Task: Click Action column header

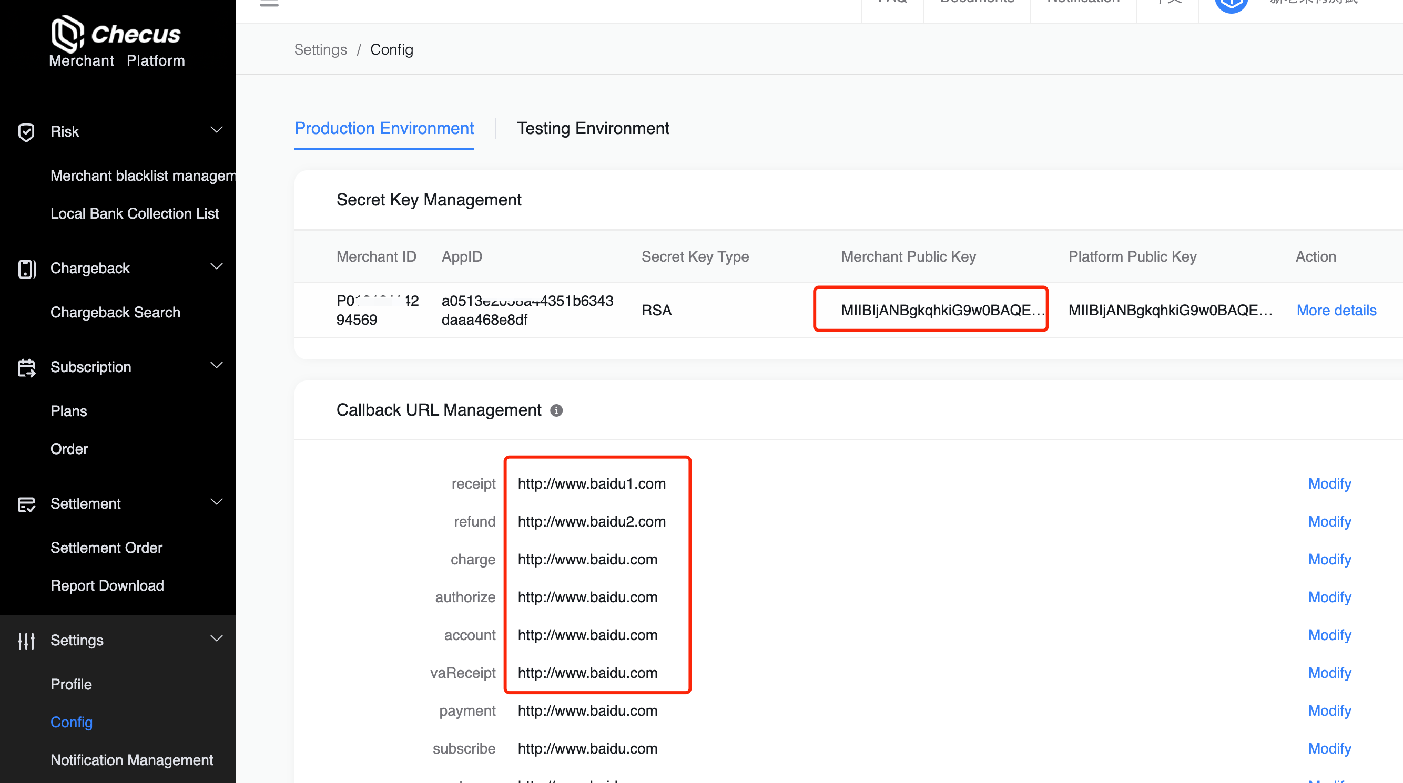Action: [x=1316, y=257]
